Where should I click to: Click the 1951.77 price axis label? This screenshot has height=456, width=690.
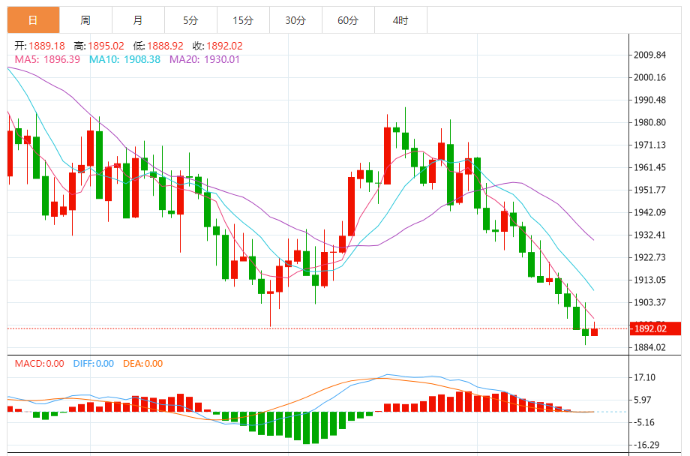coord(649,190)
